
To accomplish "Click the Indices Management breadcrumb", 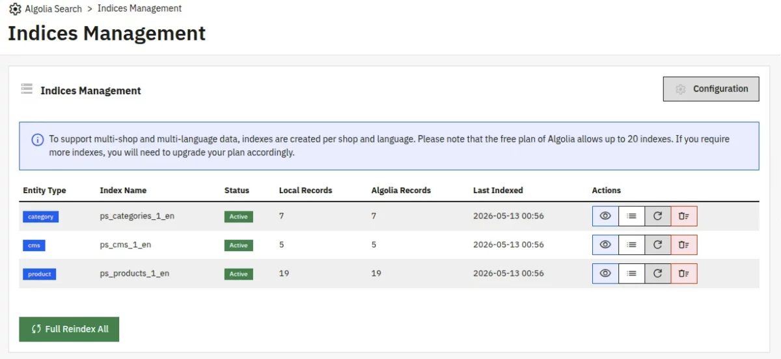I will (139, 9).
